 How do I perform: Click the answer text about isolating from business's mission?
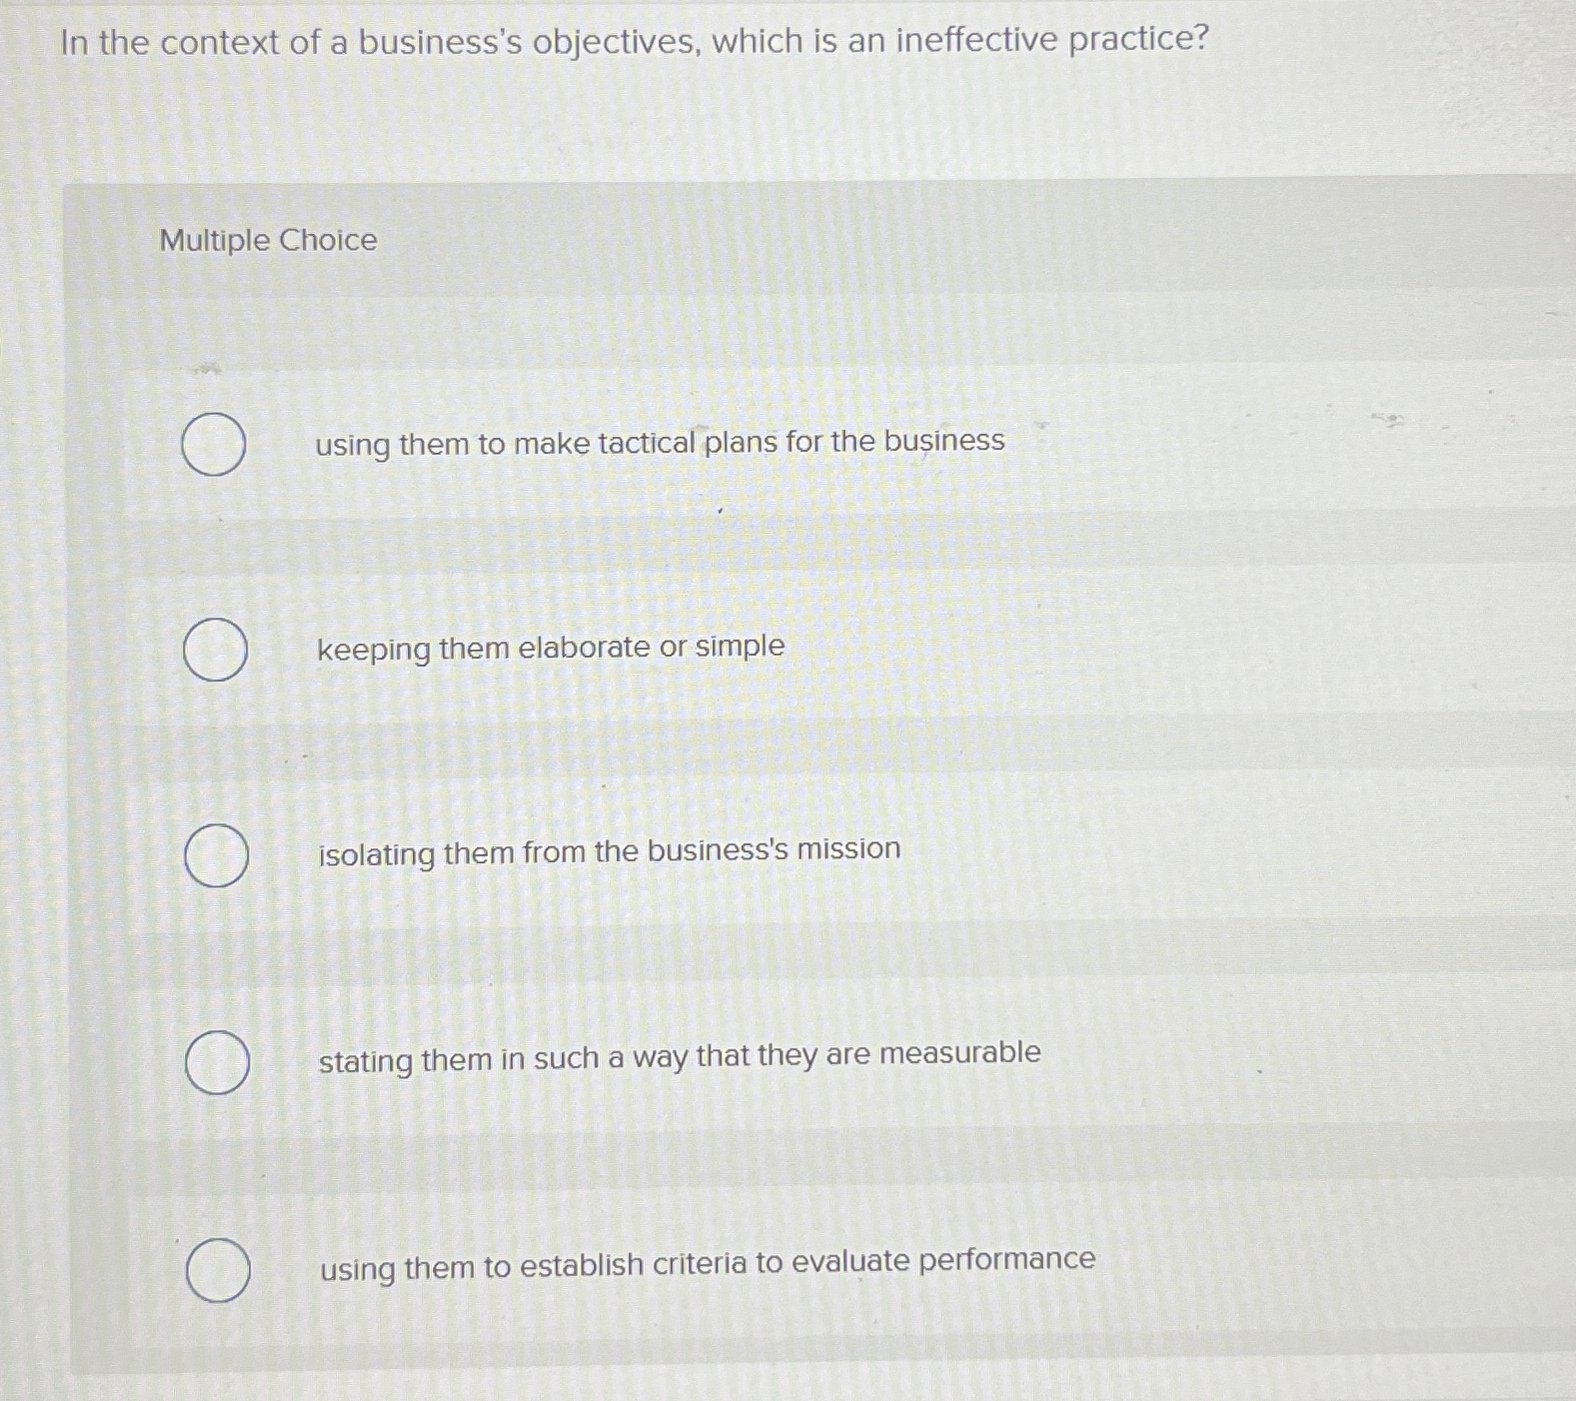click(610, 851)
